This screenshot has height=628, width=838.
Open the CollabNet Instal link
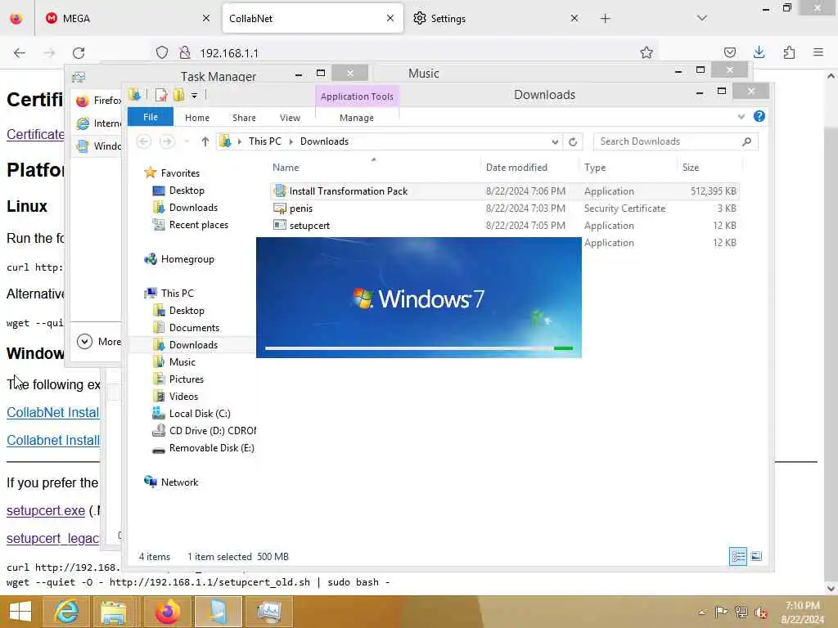53,412
